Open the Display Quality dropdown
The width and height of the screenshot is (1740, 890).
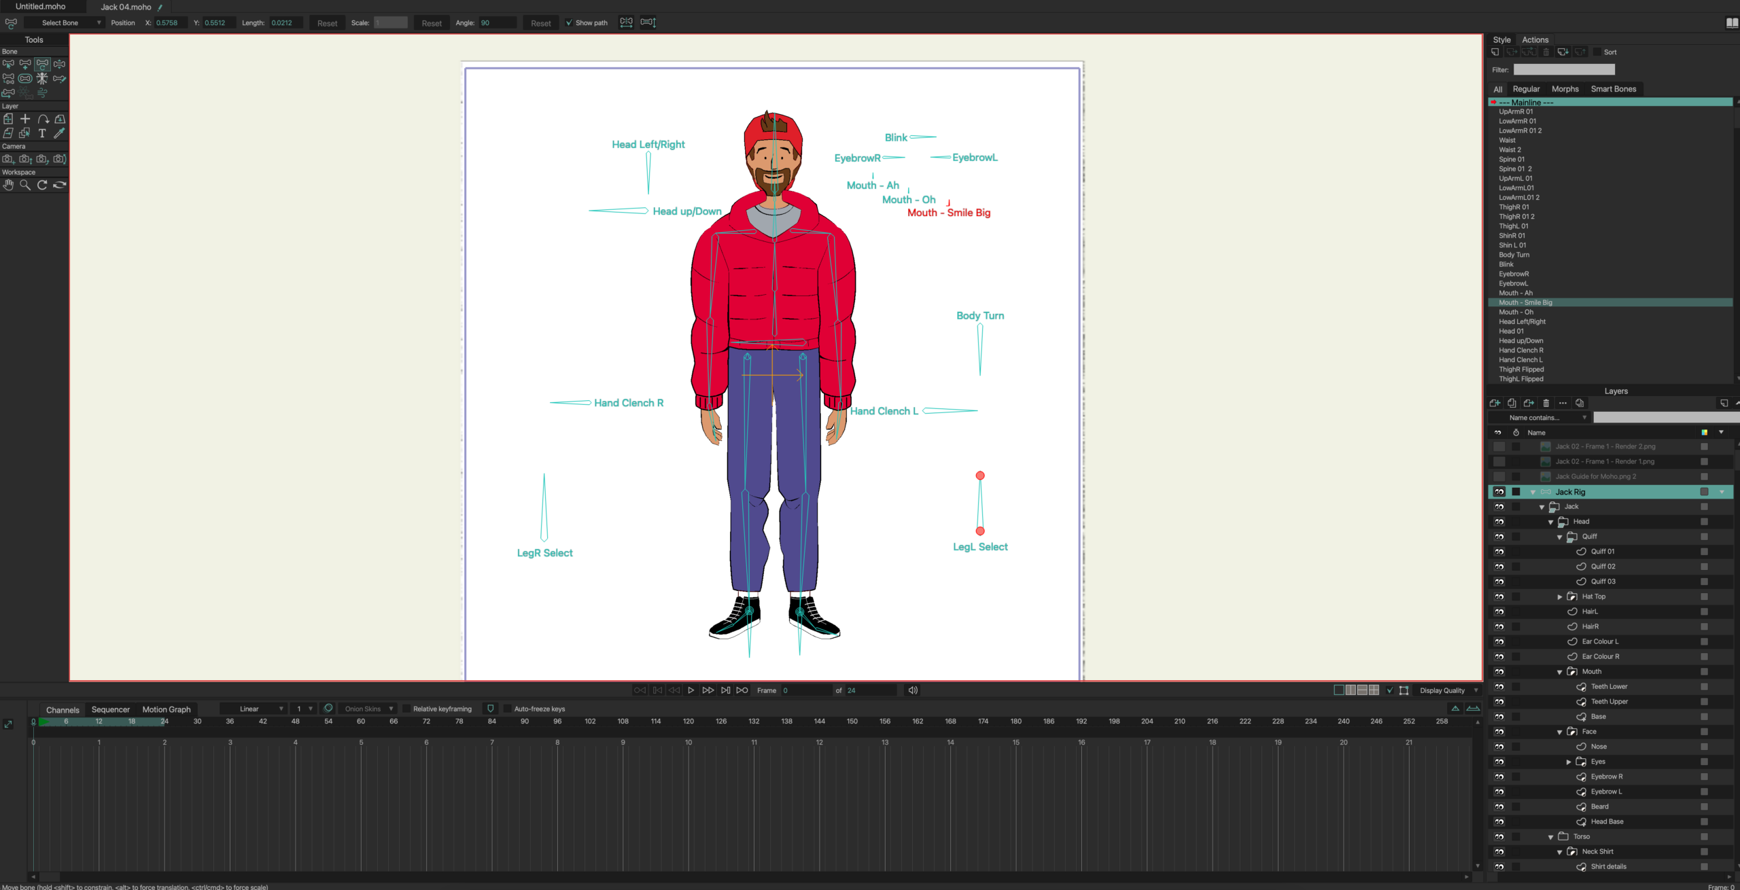pos(1448,691)
